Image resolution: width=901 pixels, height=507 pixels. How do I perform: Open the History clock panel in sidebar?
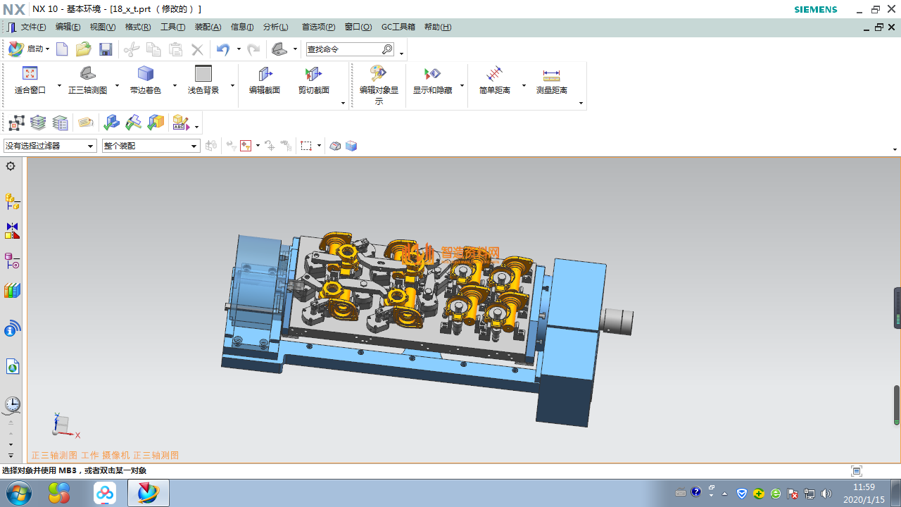(x=12, y=404)
